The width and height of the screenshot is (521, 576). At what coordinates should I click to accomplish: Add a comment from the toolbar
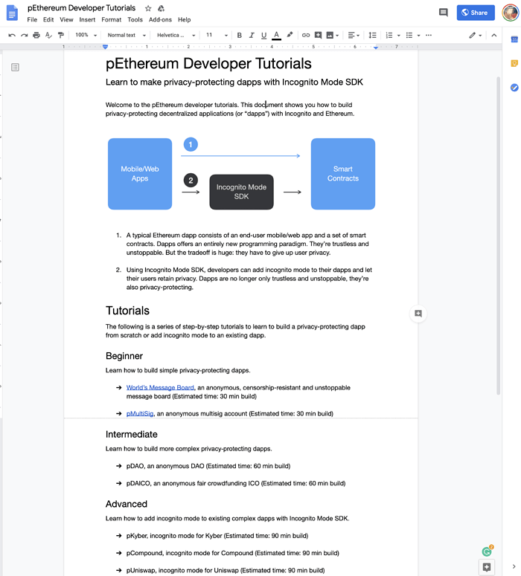[x=318, y=35]
